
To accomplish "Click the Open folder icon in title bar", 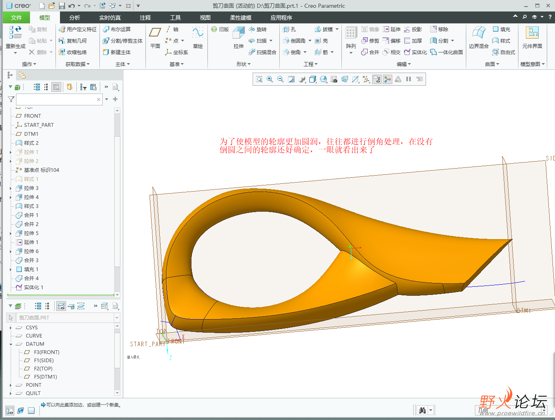I will 51,6.
